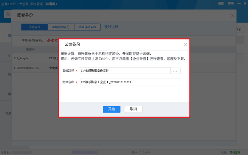Viewport: 248px width, 155px height.
Task: Switch to the 本地自动备份 tab
Action: click(x=61, y=27)
